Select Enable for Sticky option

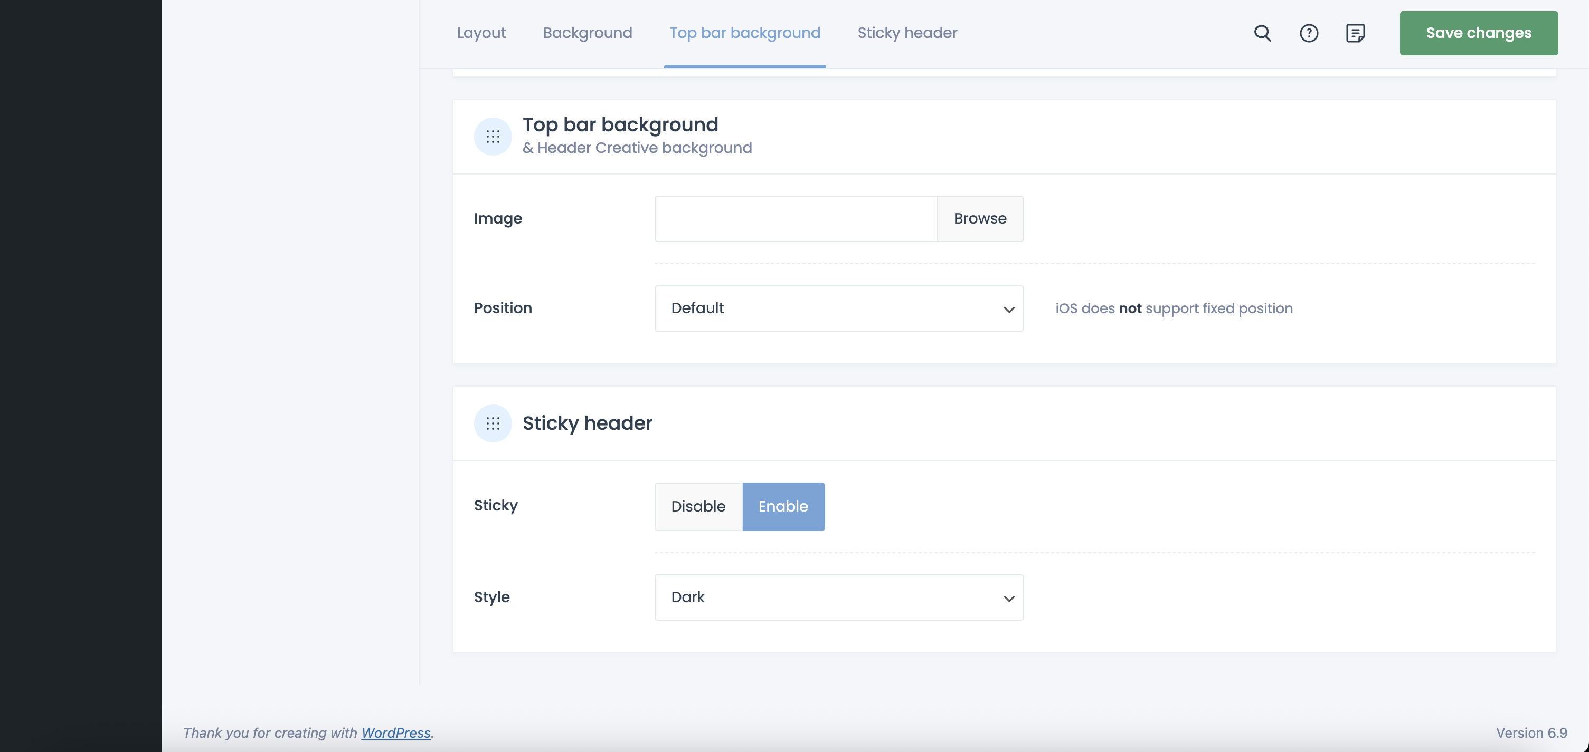coord(783,507)
